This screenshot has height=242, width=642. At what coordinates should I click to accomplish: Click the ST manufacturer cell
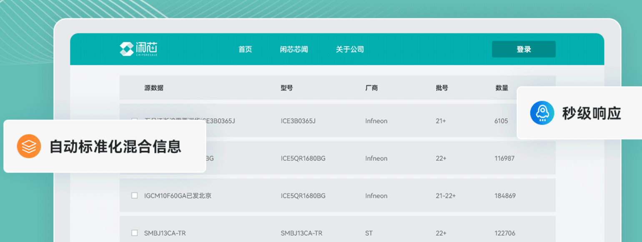pos(369,233)
